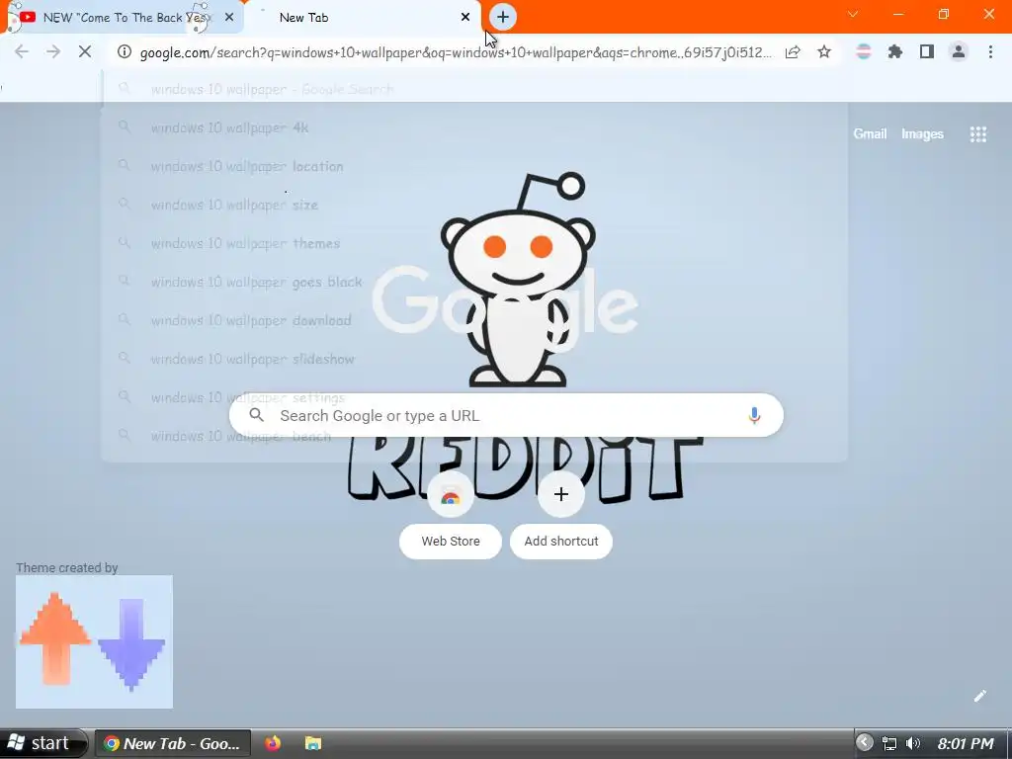Screen dimensions: 1012x759
Task: Open the Web Store shortcut icon
Action: pyautogui.click(x=451, y=495)
